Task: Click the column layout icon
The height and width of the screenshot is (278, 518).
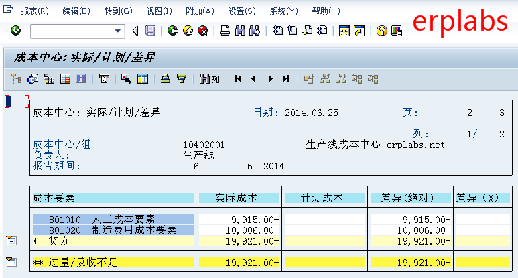Action: pos(142,79)
